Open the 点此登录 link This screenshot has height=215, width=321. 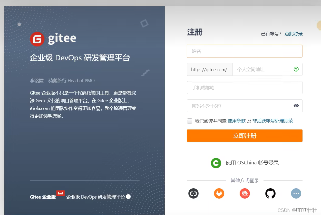click(x=294, y=34)
